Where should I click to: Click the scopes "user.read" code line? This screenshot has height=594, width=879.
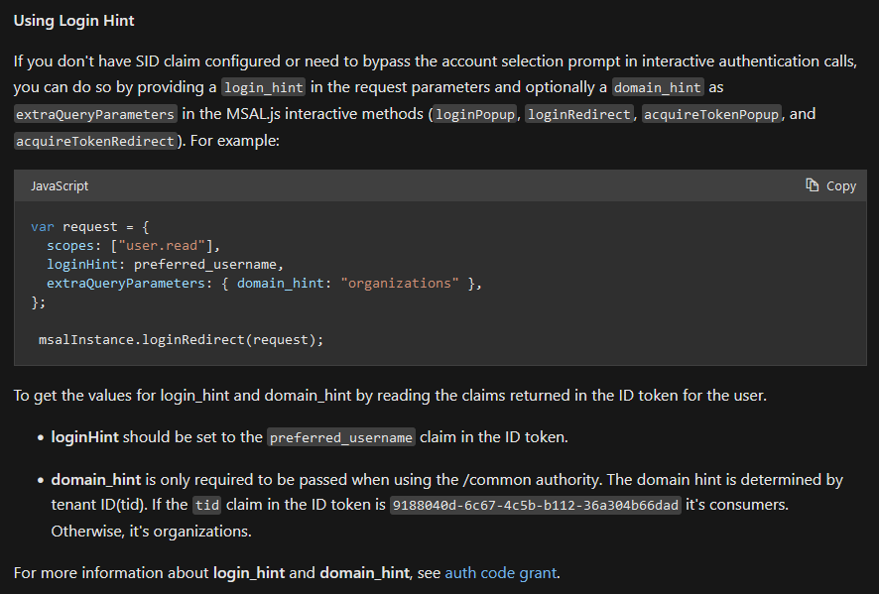pyautogui.click(x=133, y=246)
